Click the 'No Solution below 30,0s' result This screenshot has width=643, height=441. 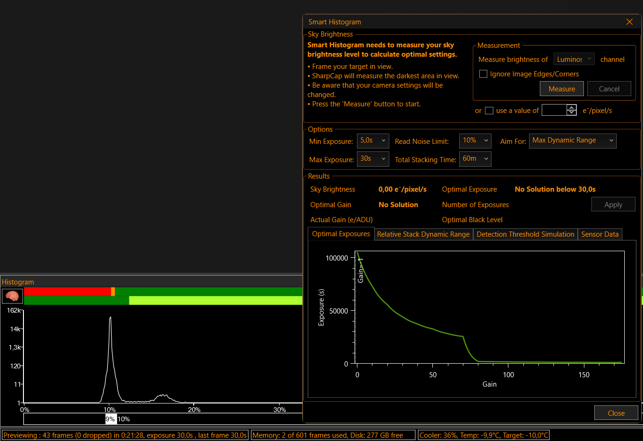click(555, 189)
